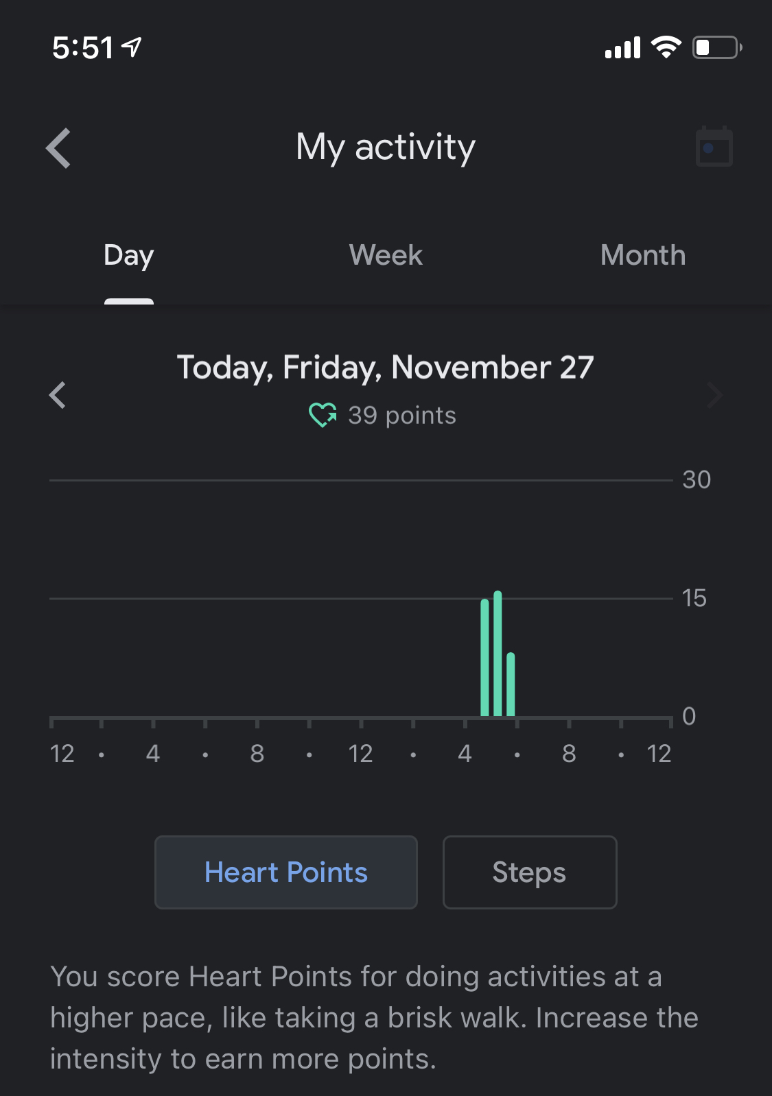
Task: Tap the cellular signal bars icon
Action: pyautogui.click(x=622, y=48)
